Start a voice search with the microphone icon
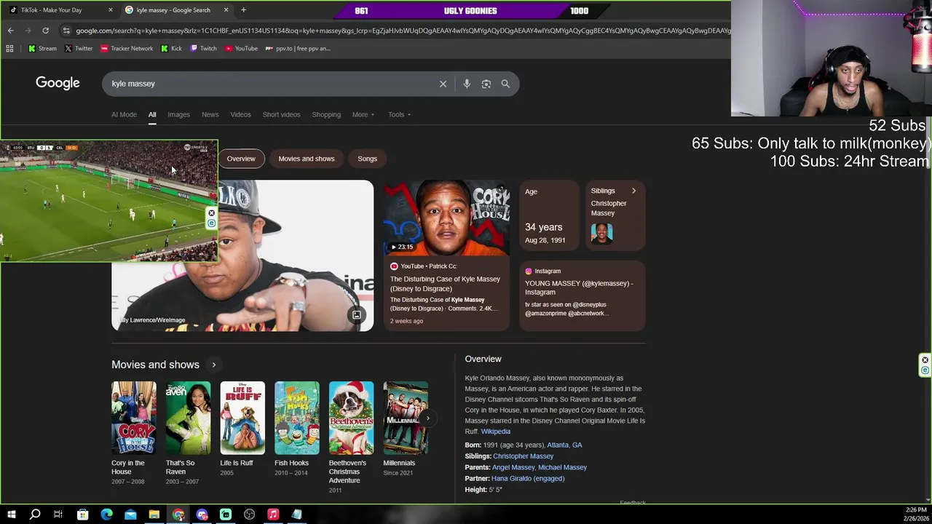 tap(467, 84)
